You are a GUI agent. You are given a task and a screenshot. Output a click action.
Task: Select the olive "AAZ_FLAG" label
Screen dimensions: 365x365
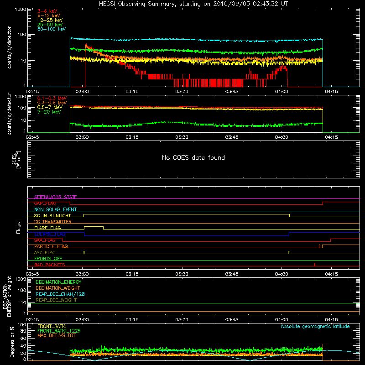pos(45,252)
